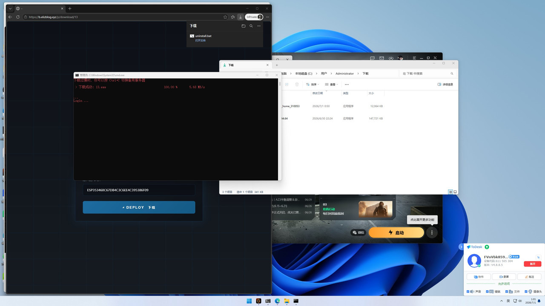
Task: Click the search Downloads box in Explorer
Action: (428, 74)
